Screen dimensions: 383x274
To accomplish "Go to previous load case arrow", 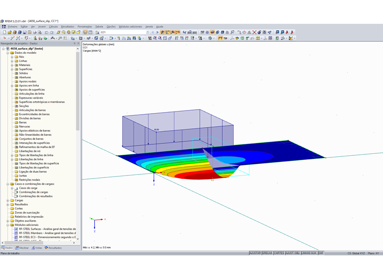I will pyautogui.click(x=153, y=32).
